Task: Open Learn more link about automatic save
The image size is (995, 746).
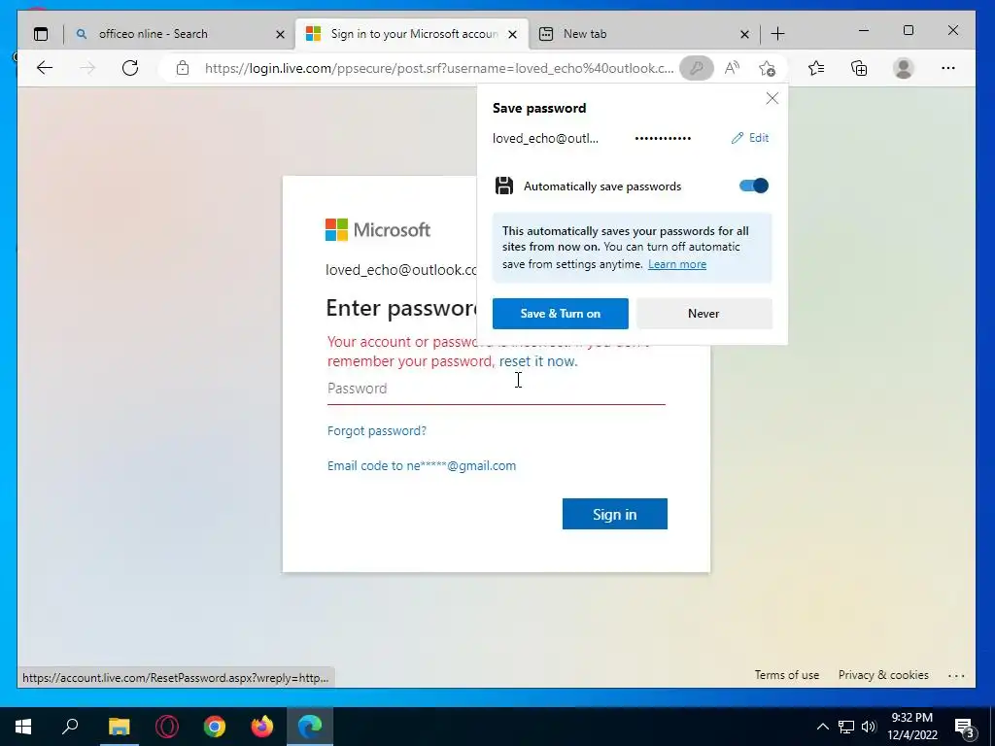Action: [x=677, y=264]
